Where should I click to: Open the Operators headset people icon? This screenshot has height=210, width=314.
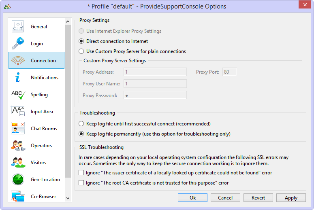pyautogui.click(x=18, y=145)
